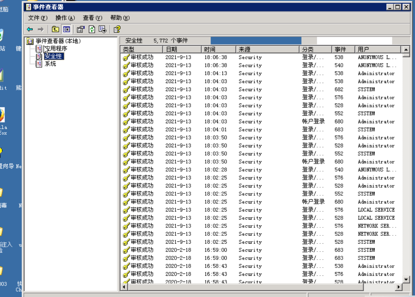Open the 查看(V) menu
The image size is (415, 297).
[x=92, y=18]
